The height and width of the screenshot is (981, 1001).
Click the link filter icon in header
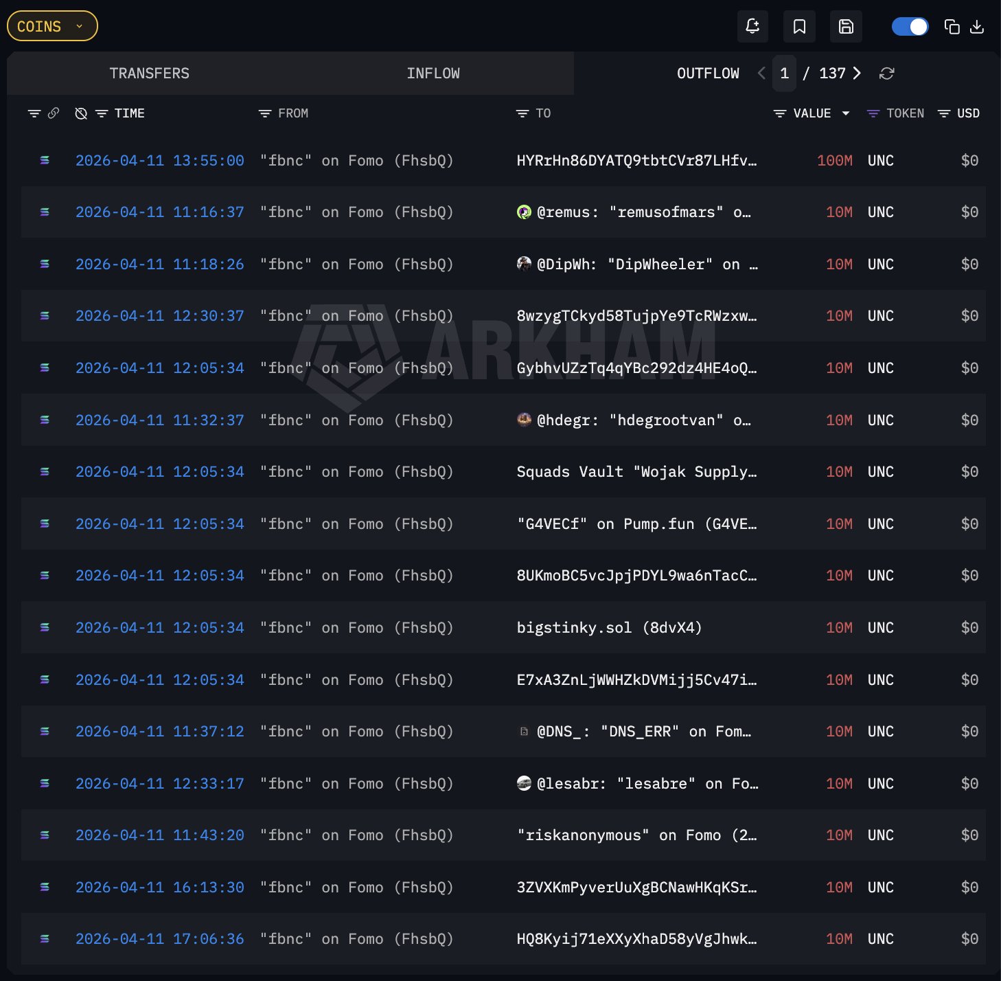(54, 113)
